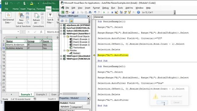This screenshot has height=111, width=197.
Task: Click Save icon in VBA toolbar
Action: [x=73, y=12]
